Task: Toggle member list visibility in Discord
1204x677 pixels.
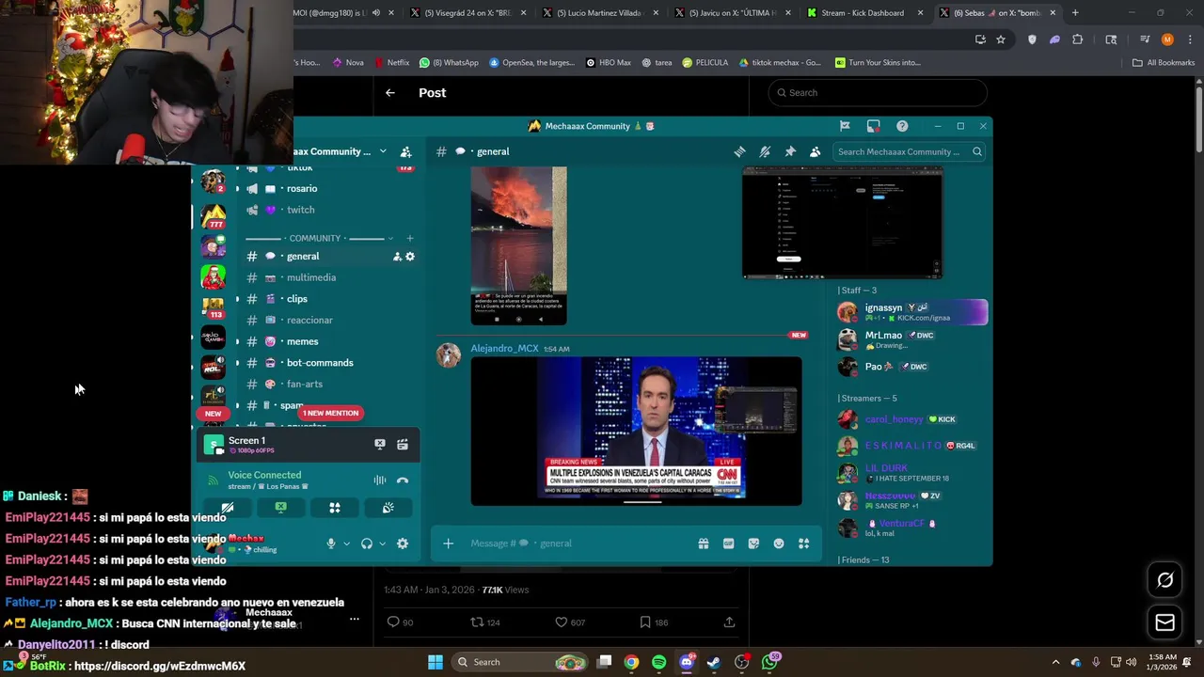Action: (x=815, y=151)
